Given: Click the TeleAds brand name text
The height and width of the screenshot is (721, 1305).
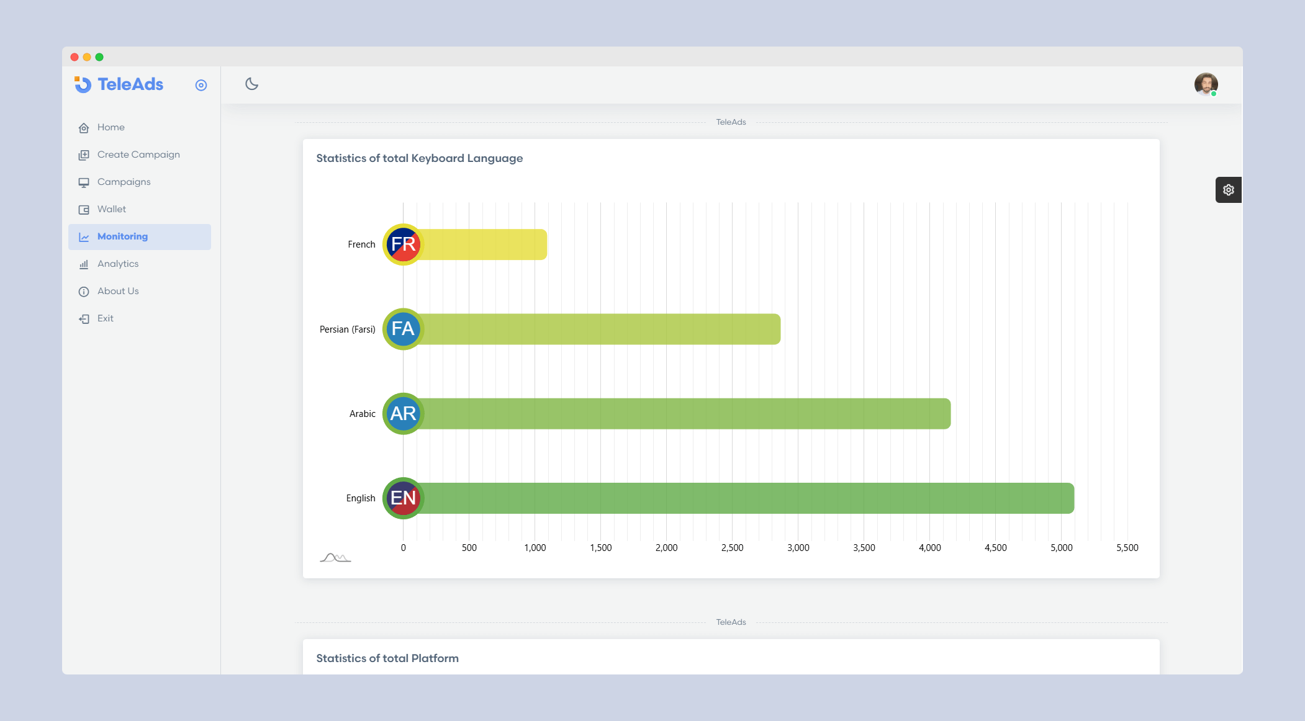Looking at the screenshot, I should click(130, 84).
